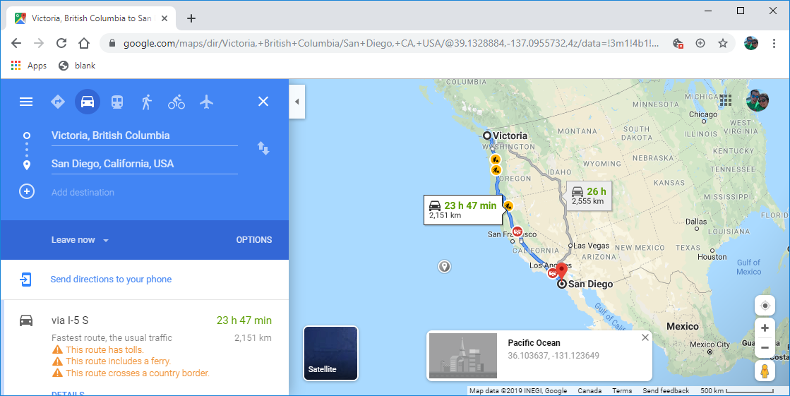
Task: Open the Google Maps hamburger menu
Action: click(26, 102)
